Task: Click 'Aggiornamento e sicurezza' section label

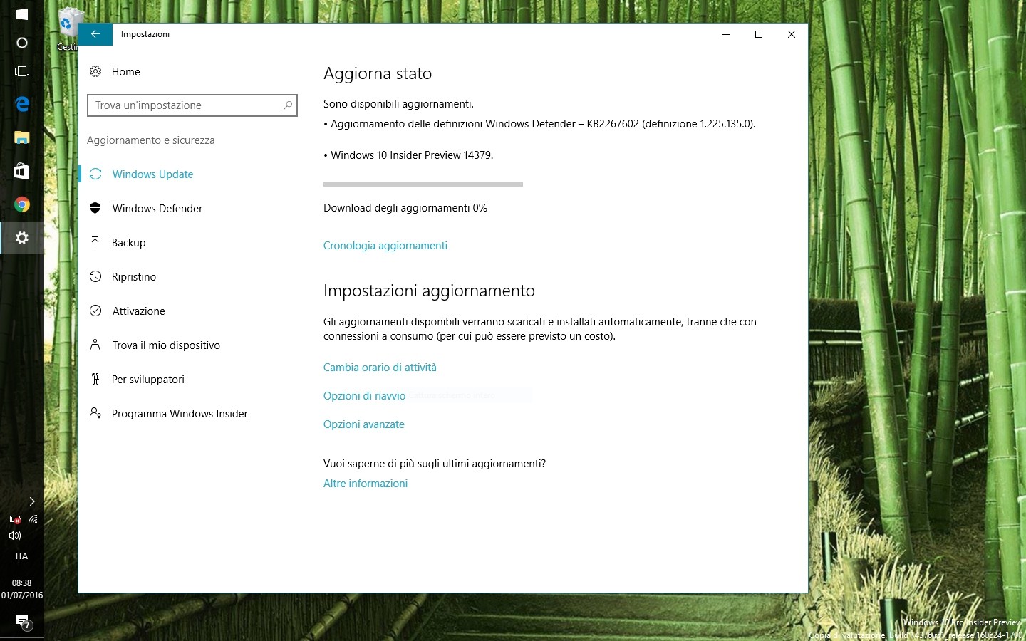Action: click(150, 140)
